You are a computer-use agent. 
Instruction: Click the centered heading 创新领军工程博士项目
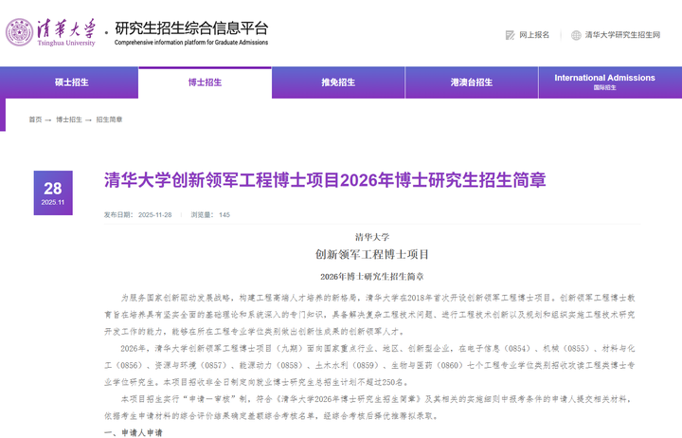(x=372, y=254)
